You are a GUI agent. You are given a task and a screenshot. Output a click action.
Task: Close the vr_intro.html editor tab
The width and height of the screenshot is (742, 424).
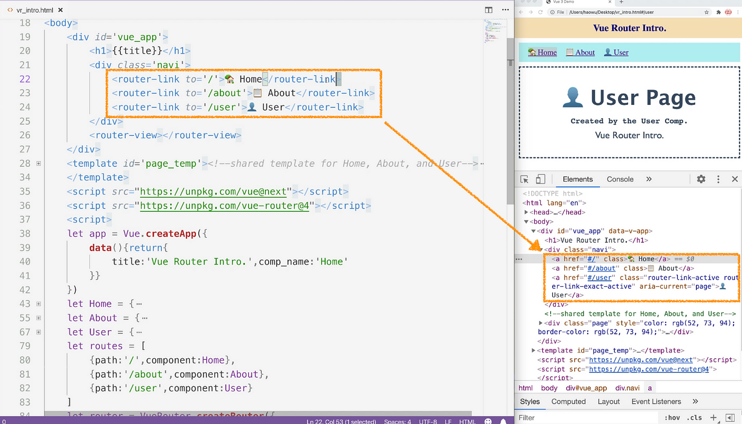click(x=61, y=10)
